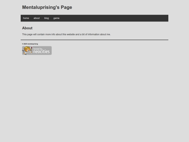
Task: Click the © 2025 mentaluprising copyright text
Action: coord(30,44)
